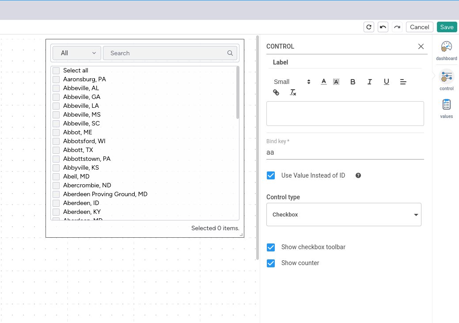Check the Select all checkbox
459x323 pixels.
[56, 70]
